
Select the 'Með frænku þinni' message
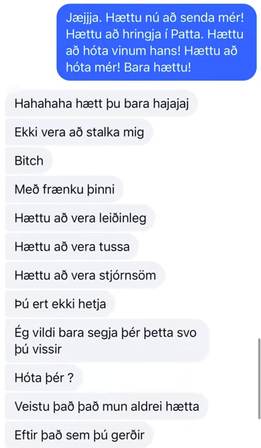[64, 189]
